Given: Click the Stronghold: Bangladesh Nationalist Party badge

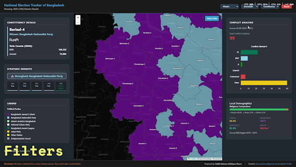Looking at the screenshot, I should [x=37, y=76].
